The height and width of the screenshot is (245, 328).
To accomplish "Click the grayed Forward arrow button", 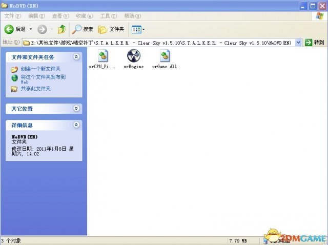I will tap(42, 29).
